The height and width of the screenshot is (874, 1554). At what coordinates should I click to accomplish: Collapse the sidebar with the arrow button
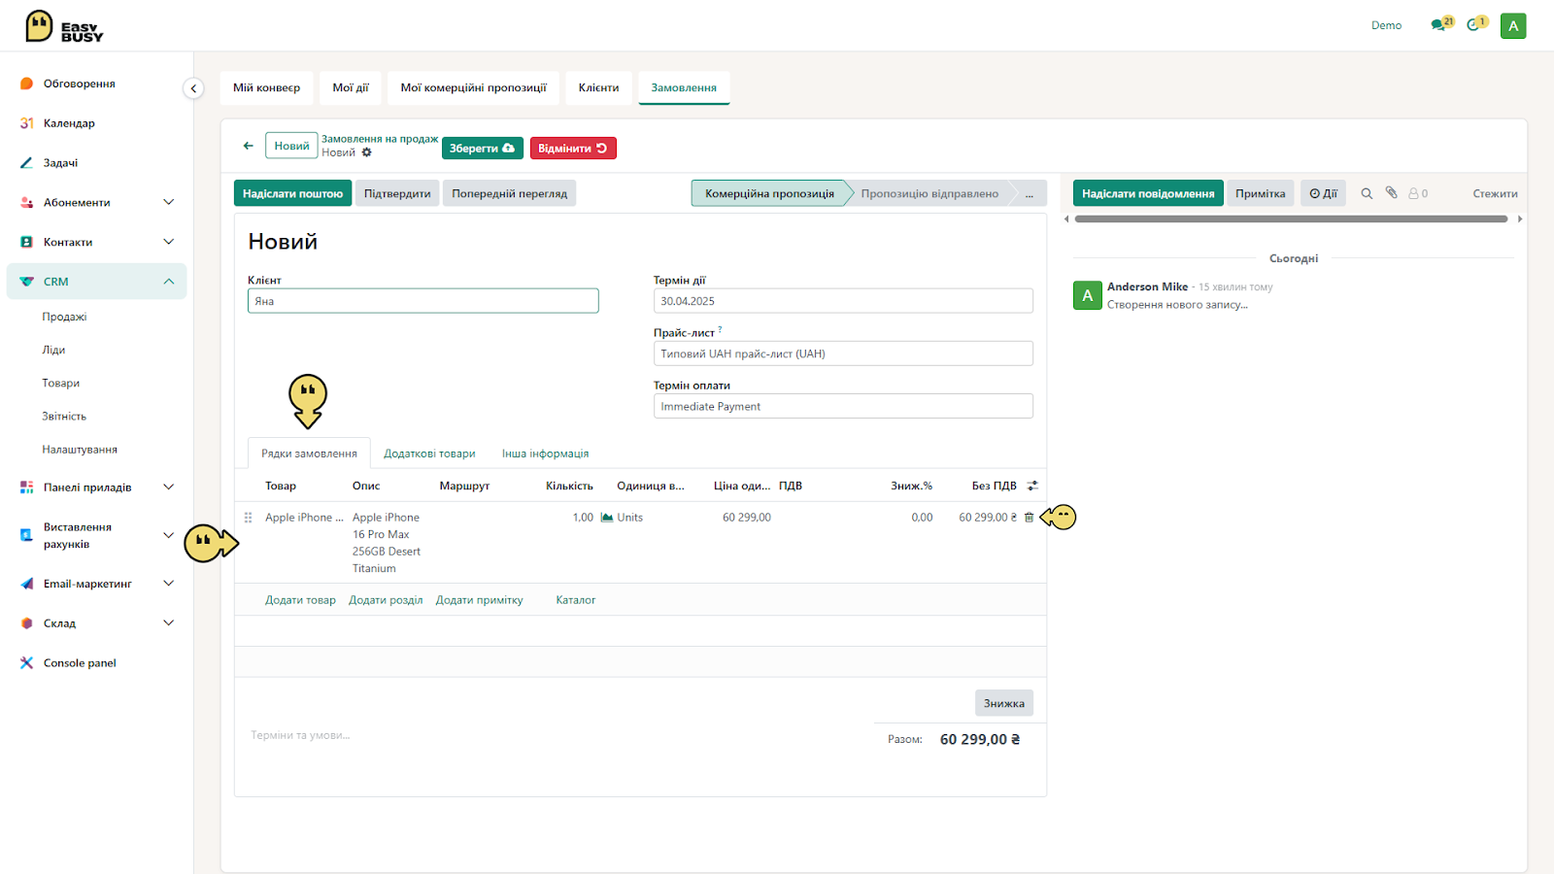[193, 88]
